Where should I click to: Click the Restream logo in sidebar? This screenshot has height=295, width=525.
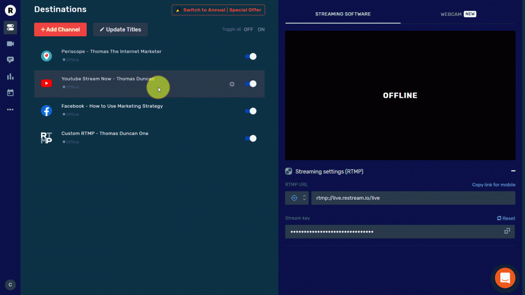pos(10,10)
